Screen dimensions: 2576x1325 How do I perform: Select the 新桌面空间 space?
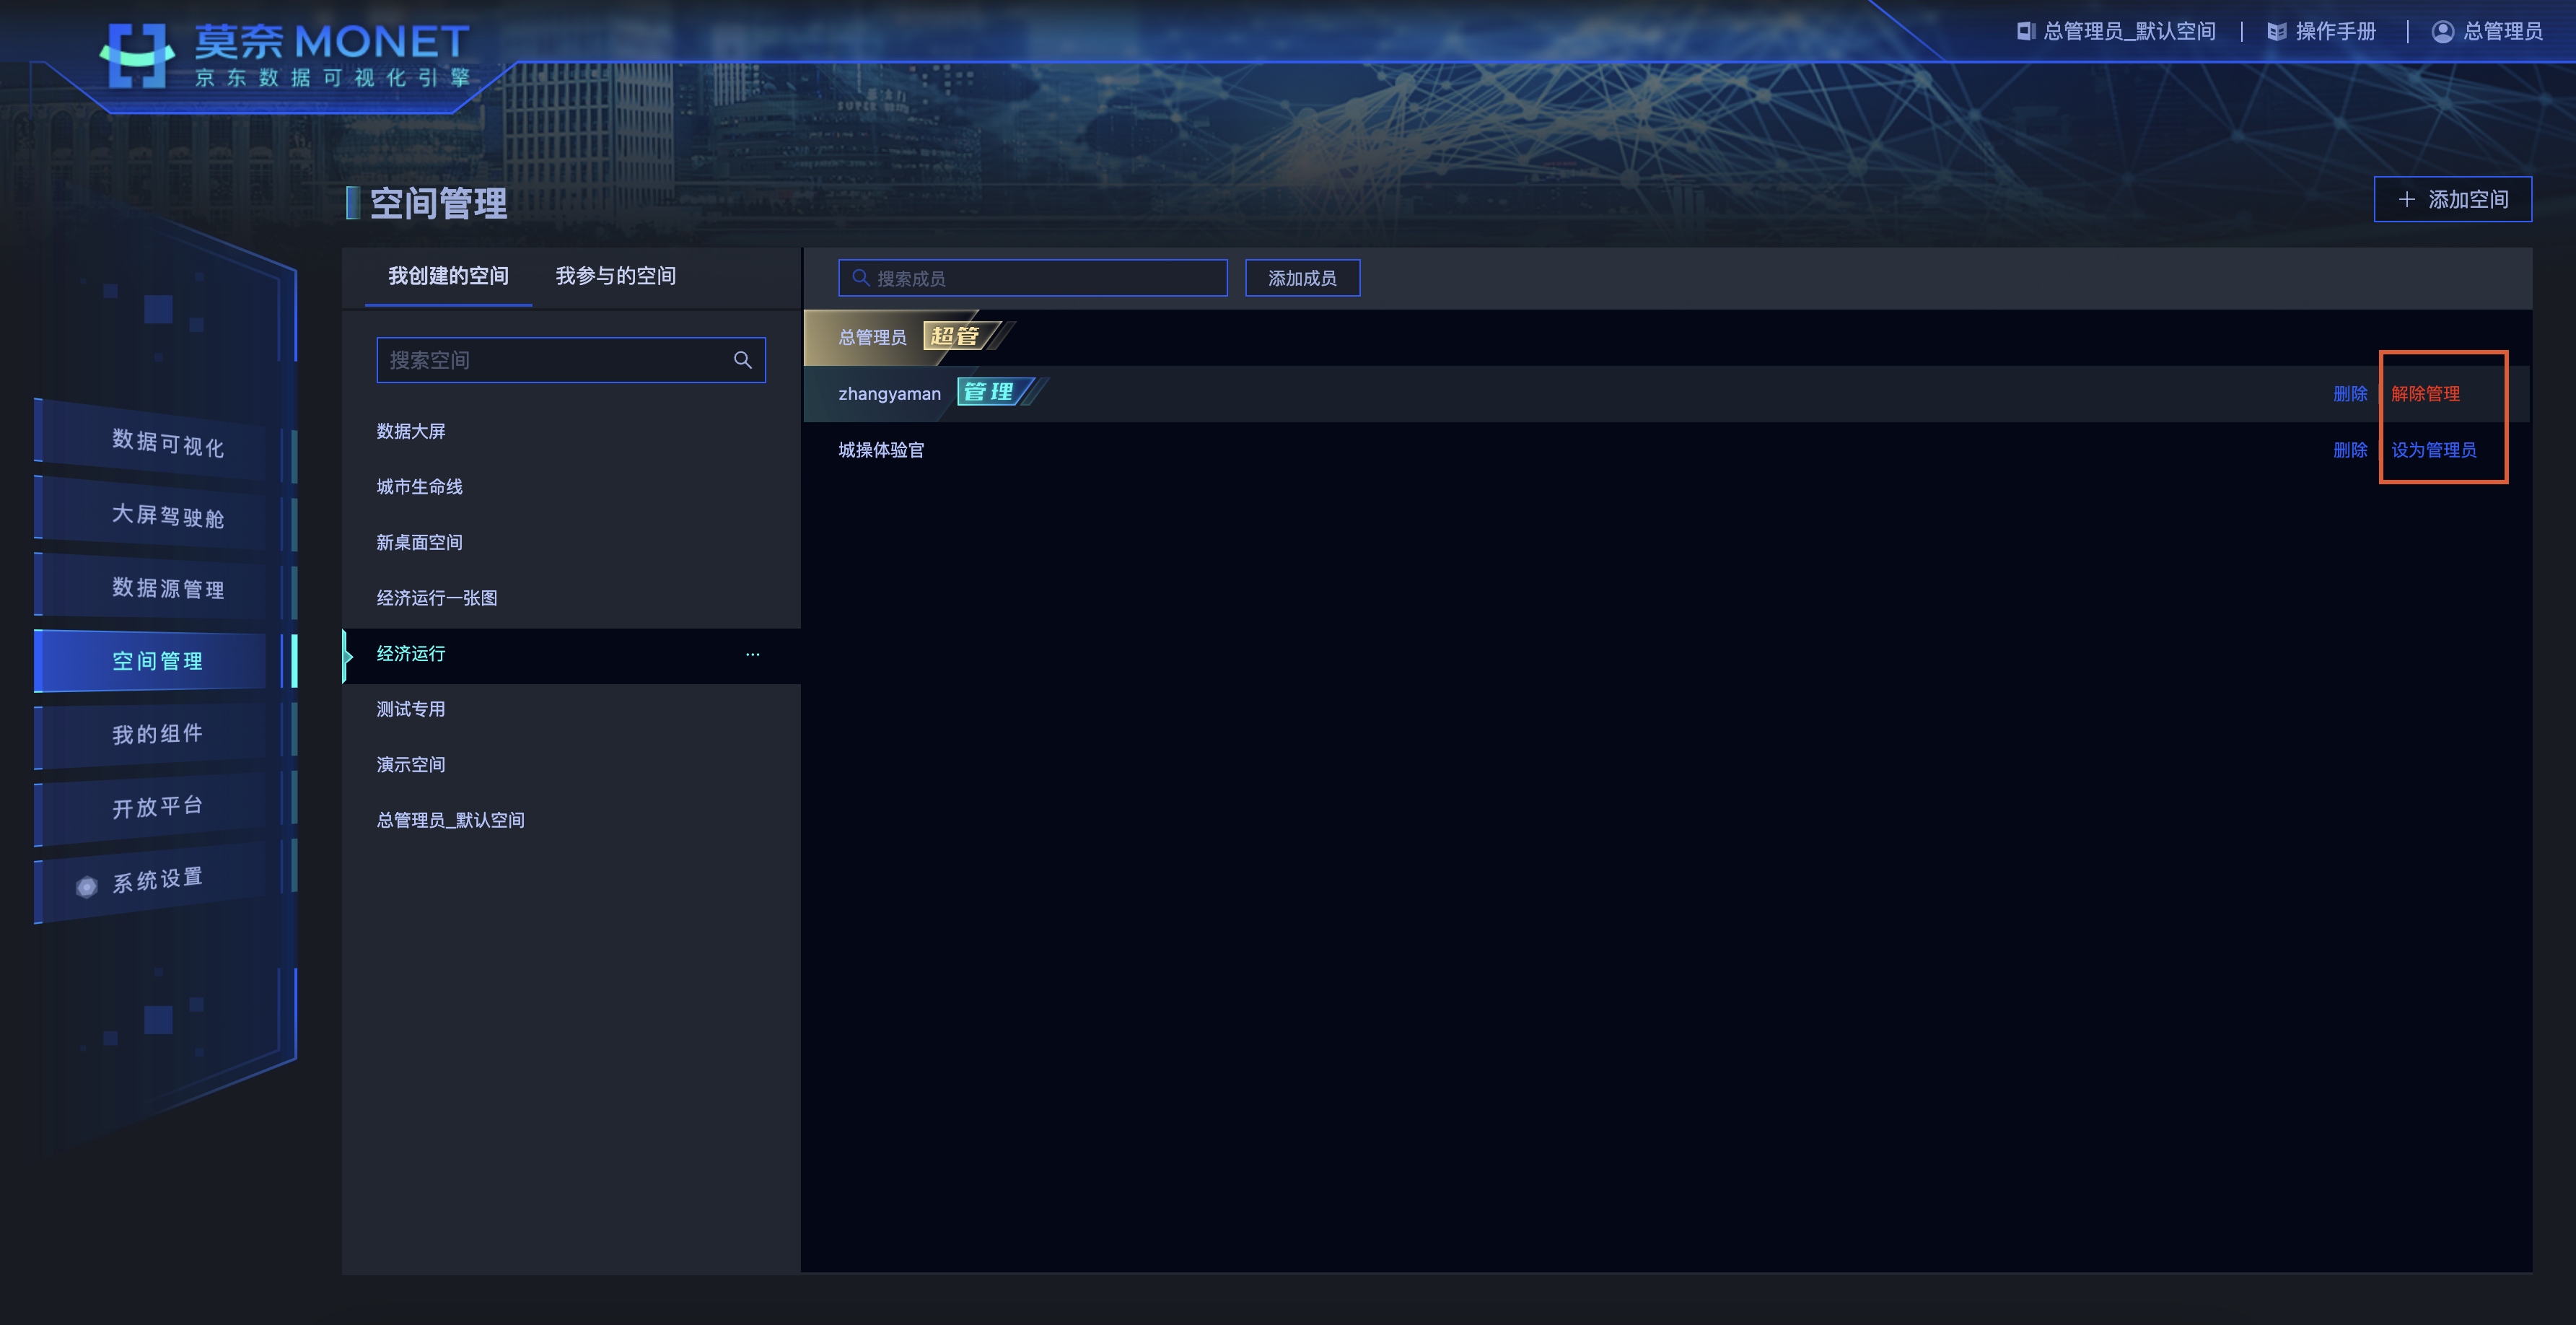point(572,542)
